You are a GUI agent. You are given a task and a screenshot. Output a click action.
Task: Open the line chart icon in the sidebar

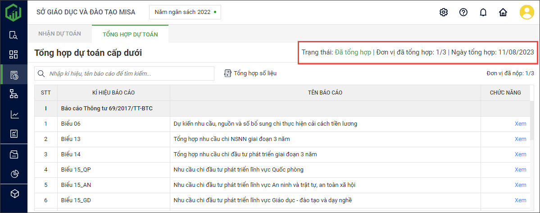pyautogui.click(x=14, y=114)
